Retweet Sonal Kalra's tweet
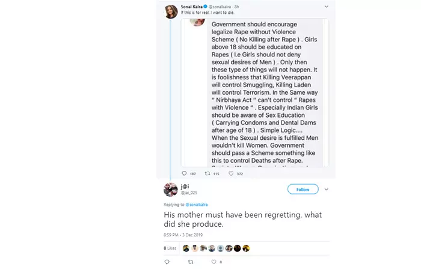Viewport: 421px width, 270px height. click(207, 173)
